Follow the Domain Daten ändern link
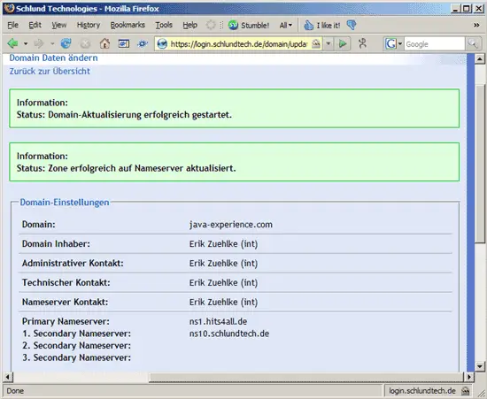 click(x=53, y=58)
